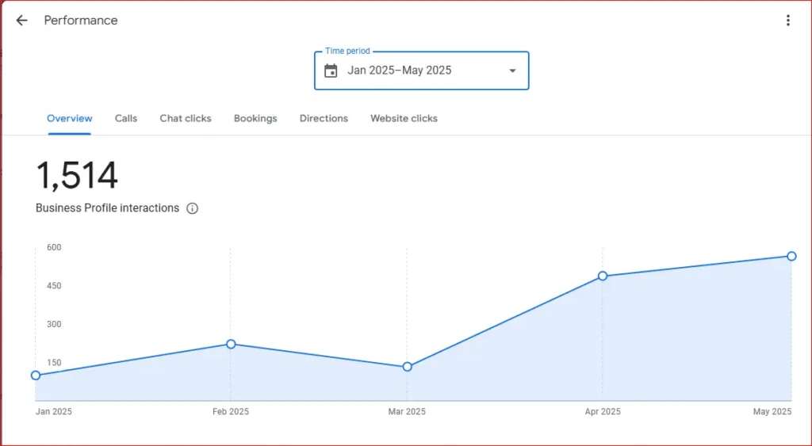Click the Apr 2025 axis label

[x=603, y=412]
